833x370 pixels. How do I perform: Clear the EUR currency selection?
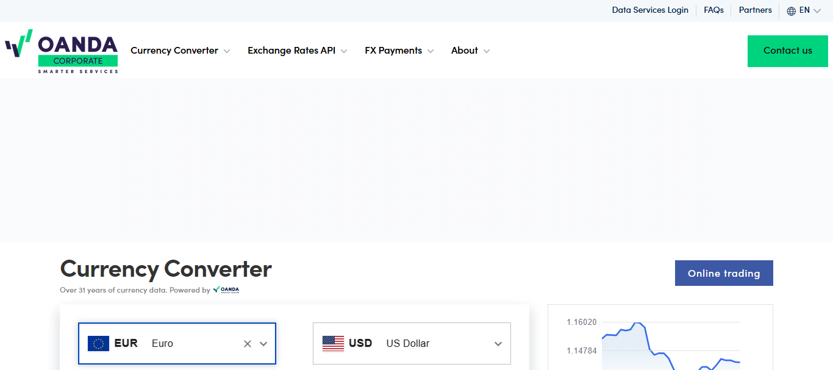point(248,344)
